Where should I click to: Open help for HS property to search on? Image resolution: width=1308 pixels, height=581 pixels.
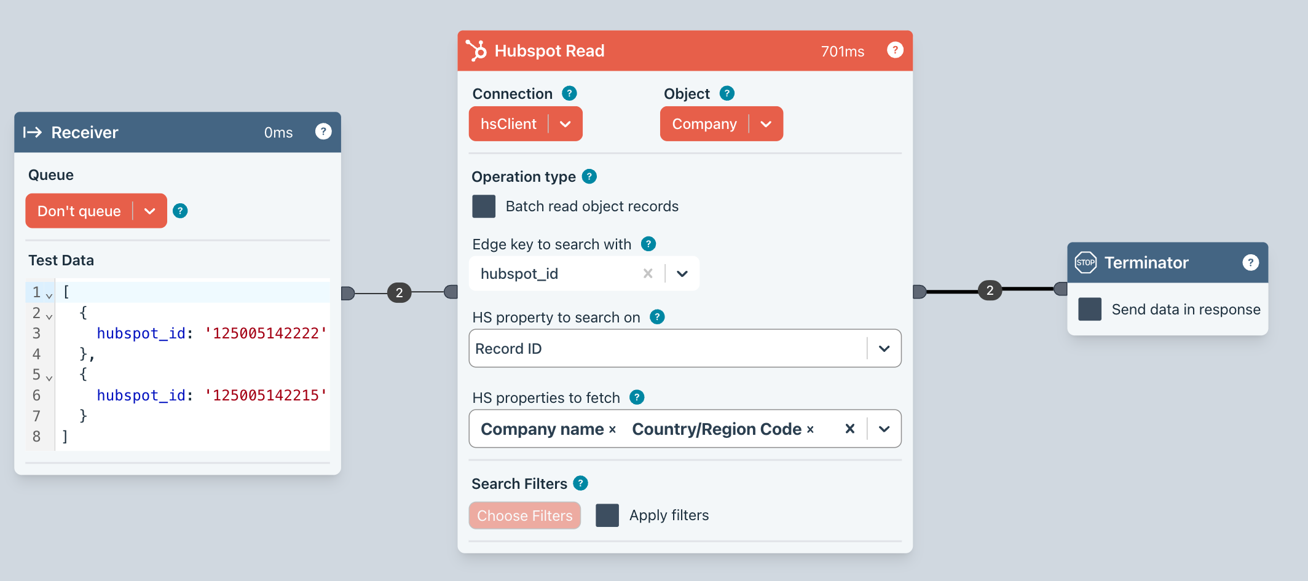pos(657,318)
